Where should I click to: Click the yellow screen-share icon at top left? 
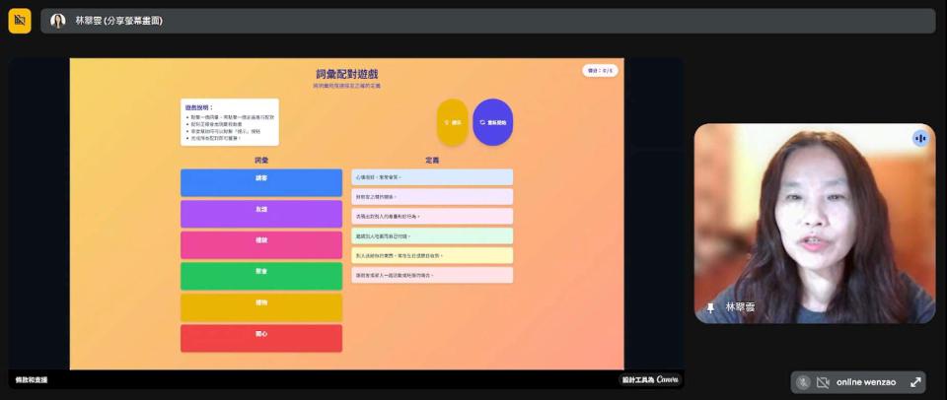click(20, 21)
